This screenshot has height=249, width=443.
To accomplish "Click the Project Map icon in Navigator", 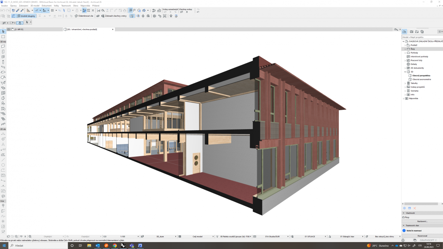I will point(404,31).
